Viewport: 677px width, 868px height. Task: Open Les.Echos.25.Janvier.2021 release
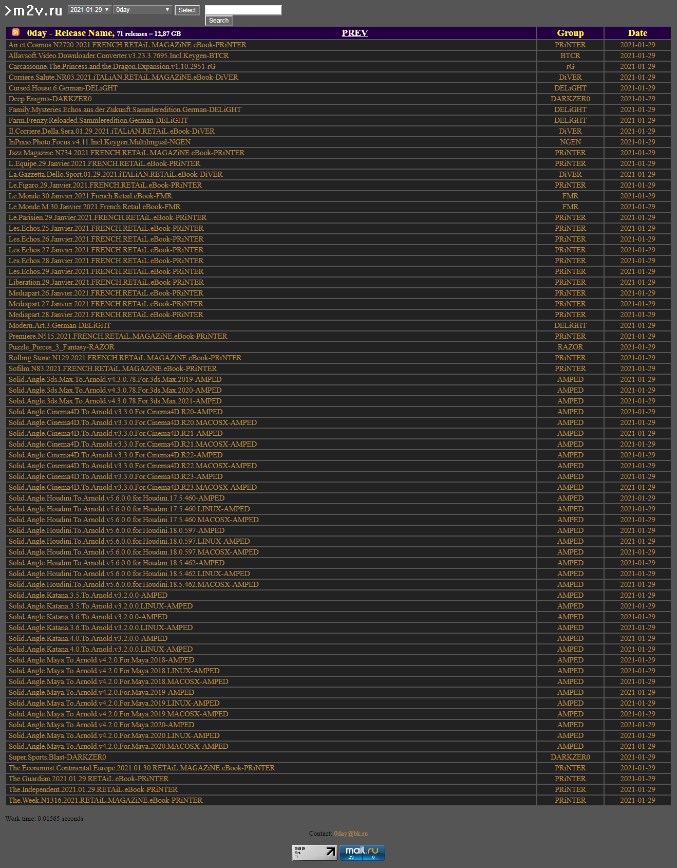pos(106,228)
